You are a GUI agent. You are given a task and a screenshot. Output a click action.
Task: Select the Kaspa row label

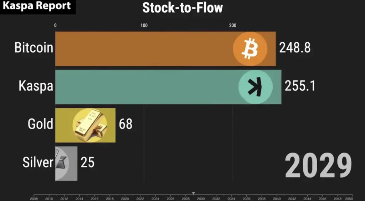pyautogui.click(x=36, y=86)
